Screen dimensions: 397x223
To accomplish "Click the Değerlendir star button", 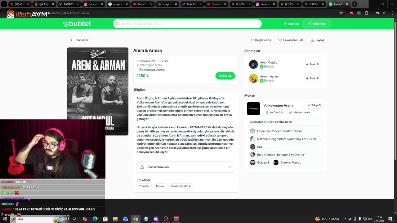I will [x=261, y=40].
